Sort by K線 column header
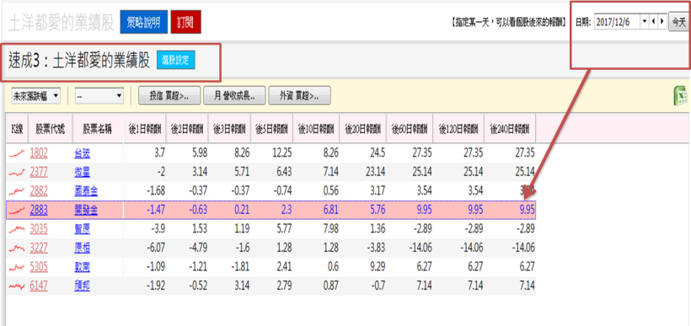Viewport: 691px width, 326px height. tap(17, 129)
